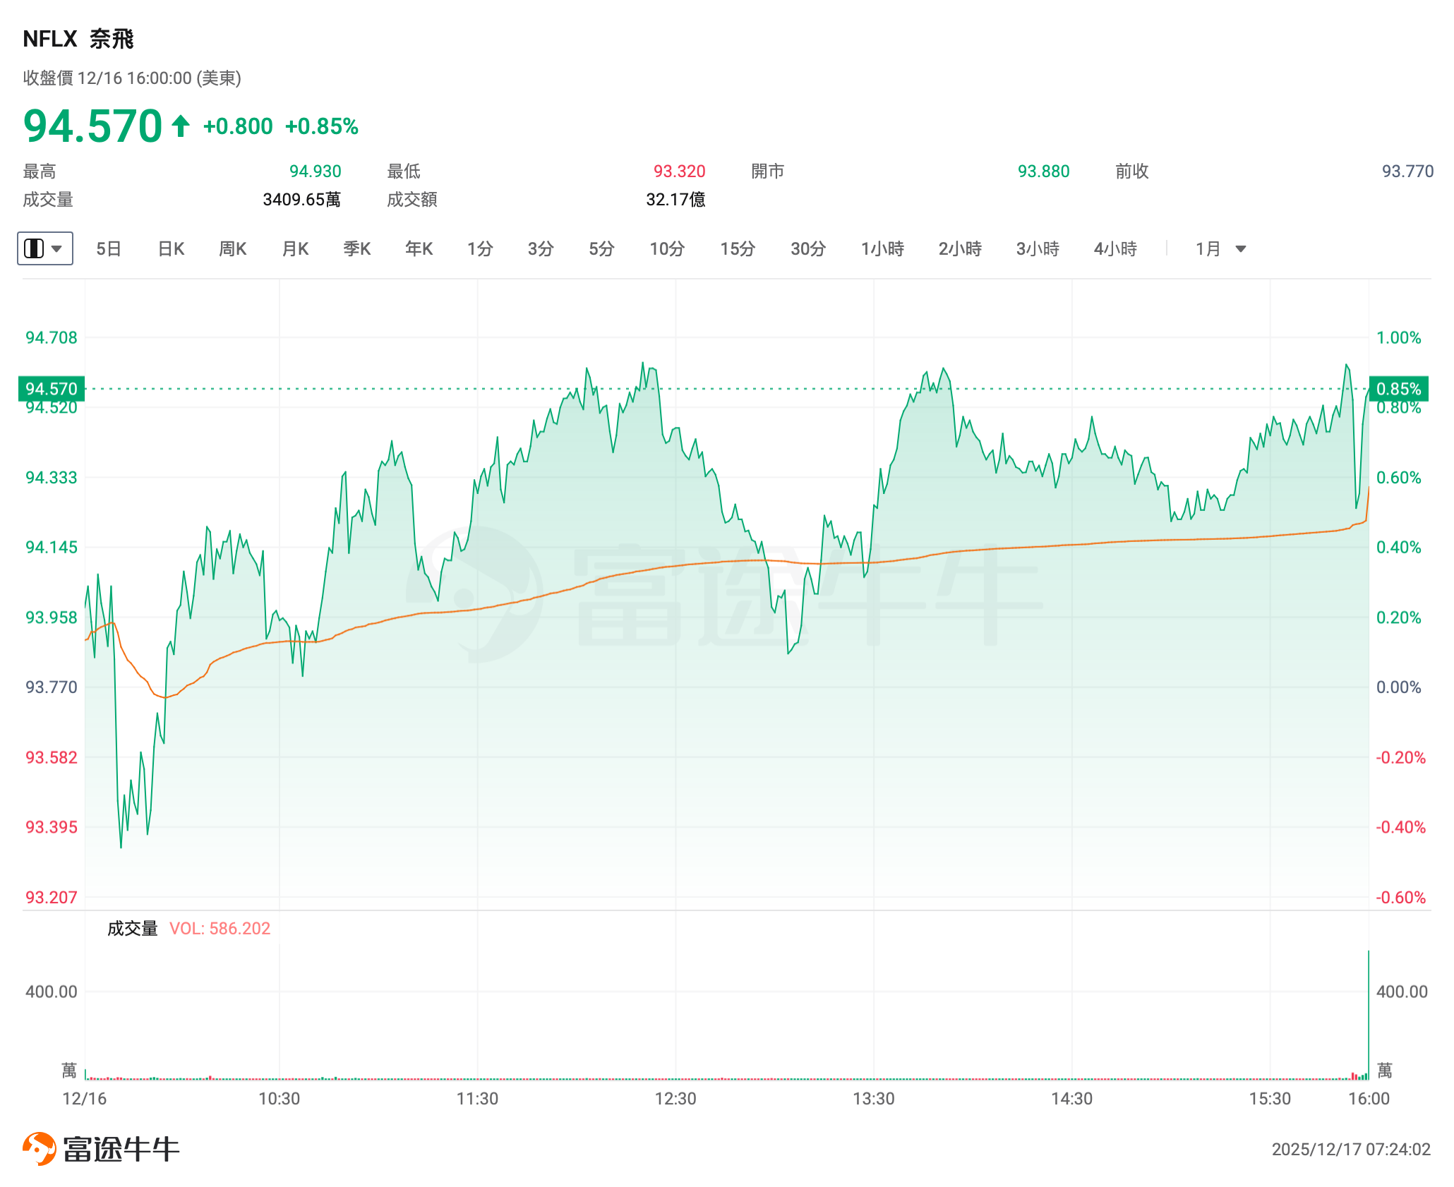Select the 5日 timeframe tab
The height and width of the screenshot is (1187, 1454).
click(x=109, y=249)
